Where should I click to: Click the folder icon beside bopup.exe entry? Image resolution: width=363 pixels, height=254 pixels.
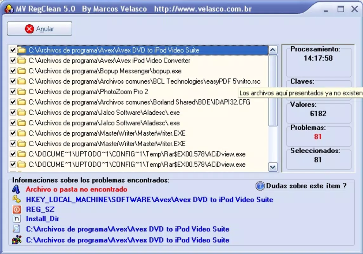22,71
